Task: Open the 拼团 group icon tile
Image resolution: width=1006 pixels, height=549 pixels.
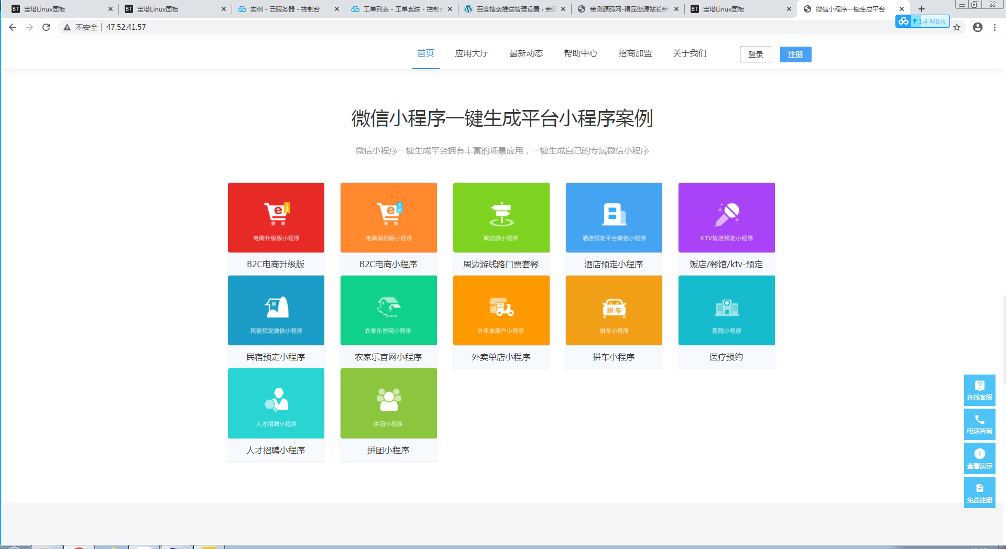Action: click(389, 403)
